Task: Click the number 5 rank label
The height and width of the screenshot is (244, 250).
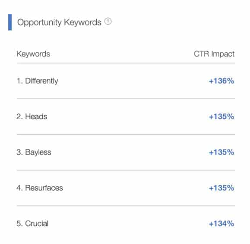Action: click(19, 224)
